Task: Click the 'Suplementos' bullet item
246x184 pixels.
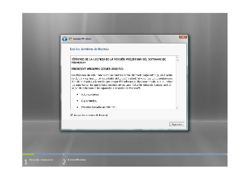Action: click(x=89, y=101)
